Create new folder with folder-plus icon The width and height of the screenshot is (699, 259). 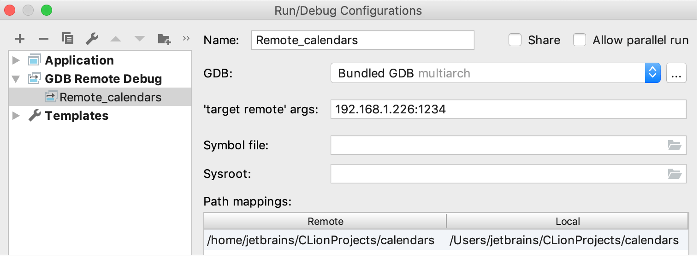(164, 39)
